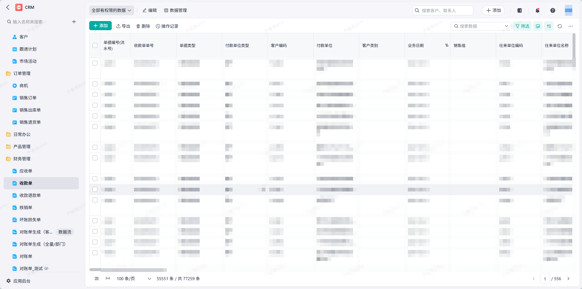582x289 pixels.
Task: Open the notification bell
Action: point(538,10)
